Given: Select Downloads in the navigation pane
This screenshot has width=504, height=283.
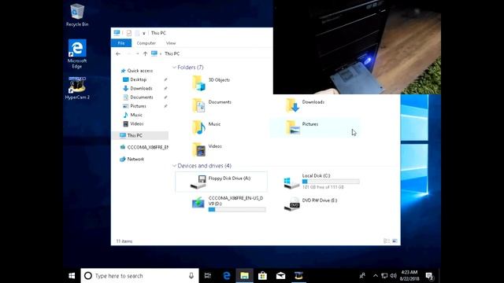Looking at the screenshot, I should (141, 88).
